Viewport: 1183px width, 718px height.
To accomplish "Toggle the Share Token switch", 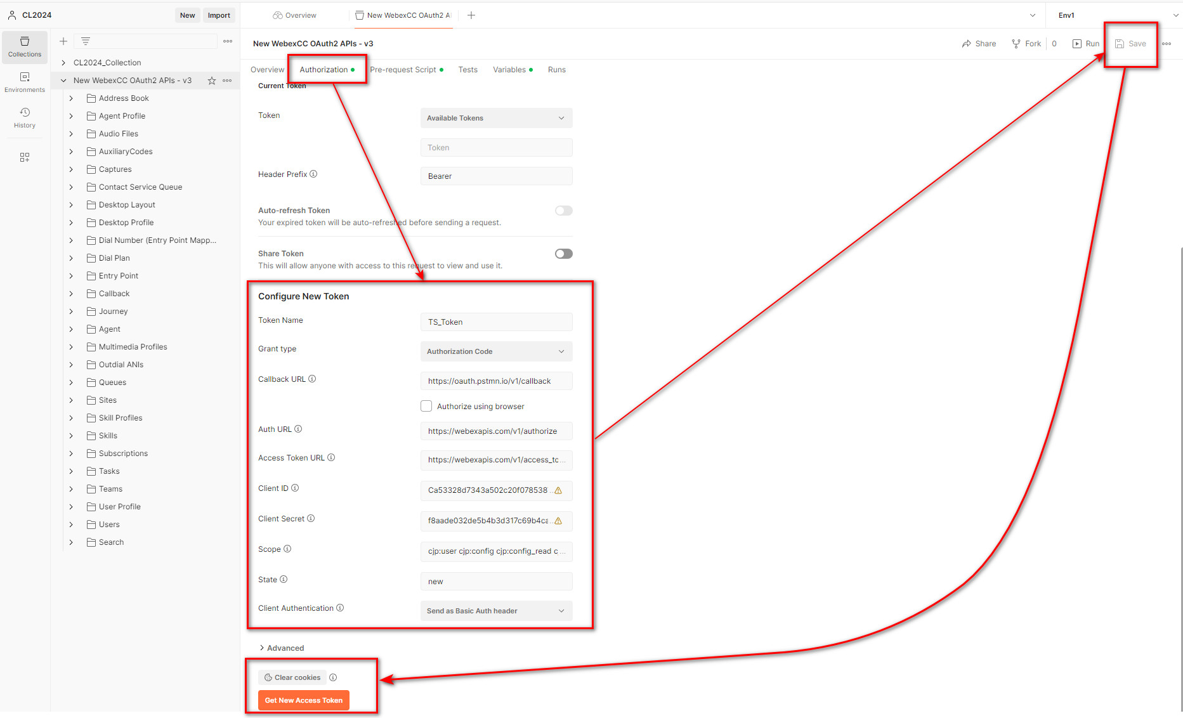I will point(563,254).
